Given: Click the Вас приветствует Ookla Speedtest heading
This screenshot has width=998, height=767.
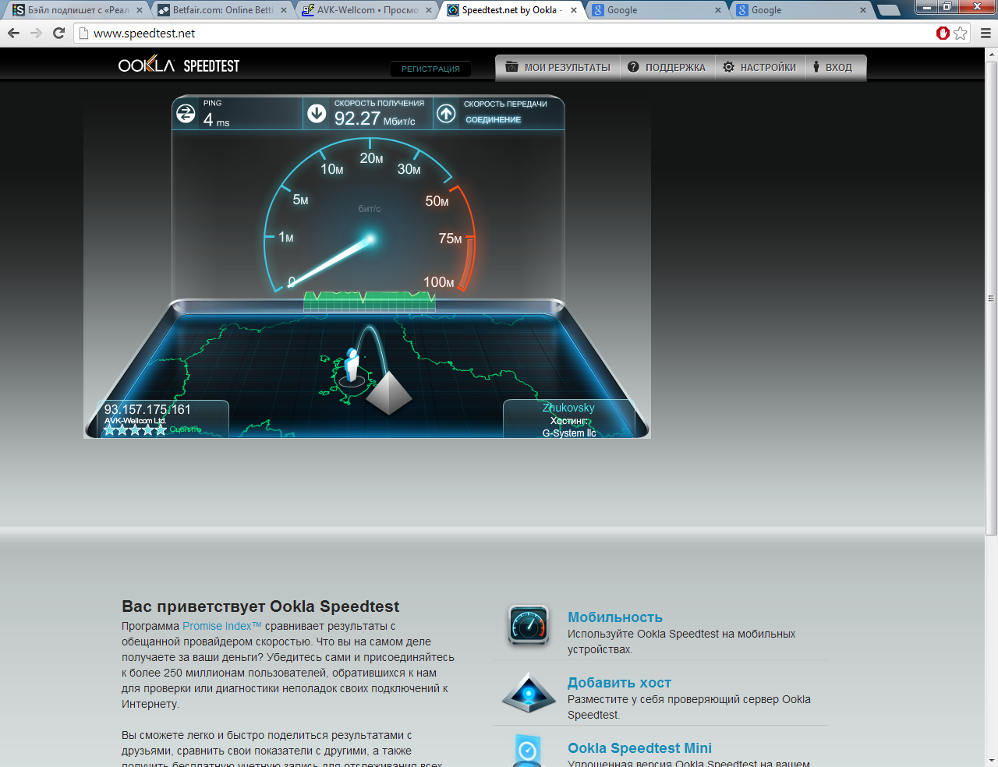Looking at the screenshot, I should (x=260, y=606).
